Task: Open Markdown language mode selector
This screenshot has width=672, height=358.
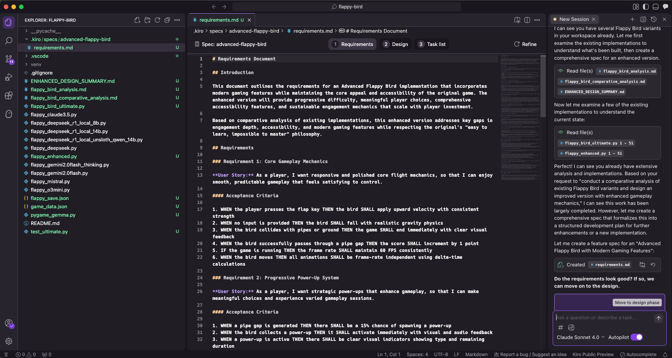Action: pyautogui.click(x=476, y=354)
